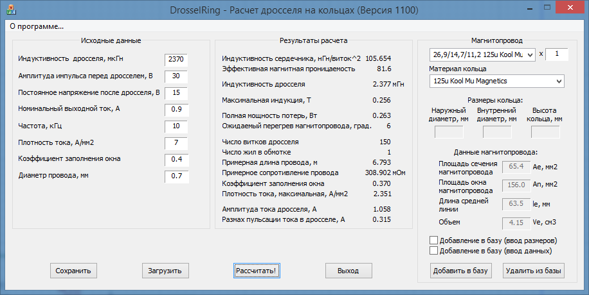Click the pulse amplitude field with value 30
589x295 pixels.
pyautogui.click(x=176, y=76)
